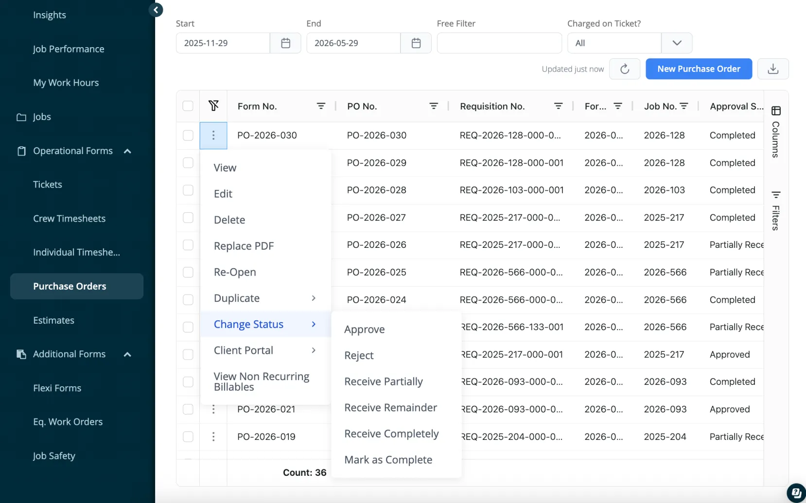Viewport: 806px width, 503px height.
Task: Choose Mark as Complete option
Action: pos(396,460)
